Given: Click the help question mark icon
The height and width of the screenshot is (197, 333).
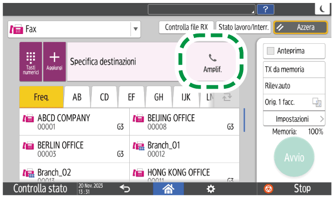Looking at the screenshot, I should click(265, 8).
